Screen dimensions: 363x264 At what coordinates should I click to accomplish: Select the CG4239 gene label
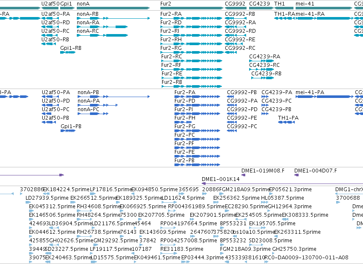pos(259,4)
